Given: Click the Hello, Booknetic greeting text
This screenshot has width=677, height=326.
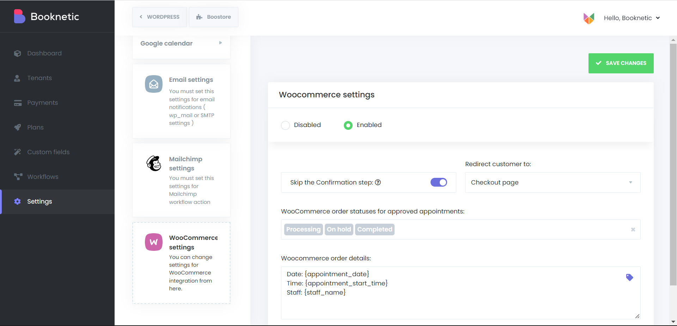Looking at the screenshot, I should tap(628, 18).
